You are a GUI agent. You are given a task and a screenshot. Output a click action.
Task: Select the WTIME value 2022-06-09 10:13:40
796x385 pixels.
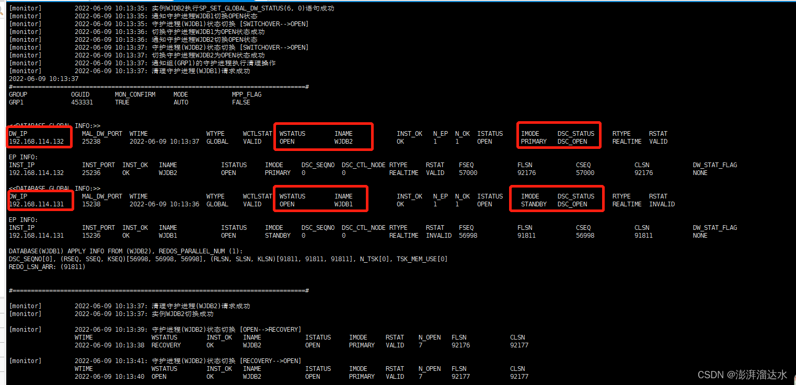tap(110, 377)
